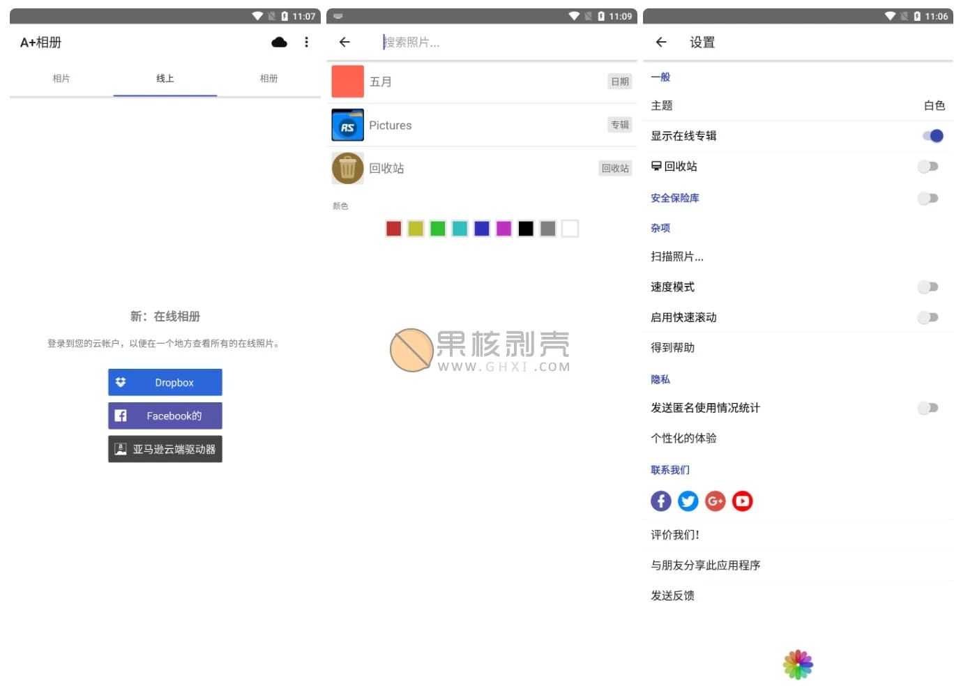Open the 回收站 trash can icon
961x700 pixels.
click(347, 168)
